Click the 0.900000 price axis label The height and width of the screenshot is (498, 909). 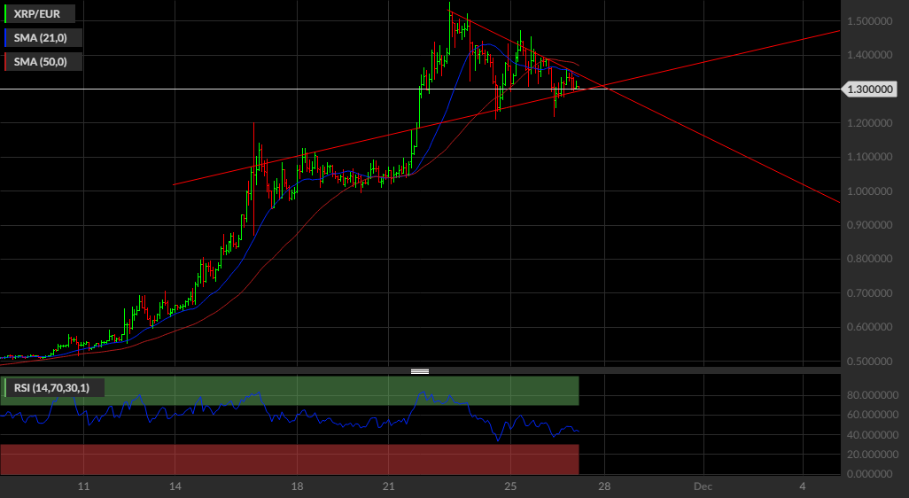(870, 225)
